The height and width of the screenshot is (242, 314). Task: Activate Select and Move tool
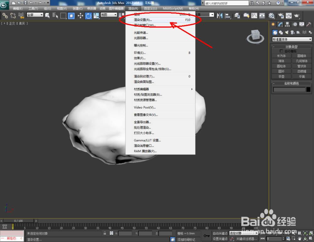(80, 15)
